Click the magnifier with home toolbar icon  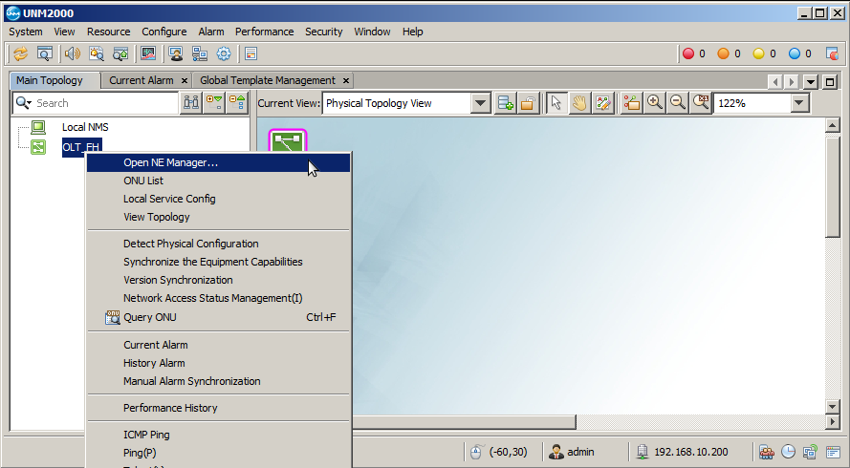click(x=120, y=53)
